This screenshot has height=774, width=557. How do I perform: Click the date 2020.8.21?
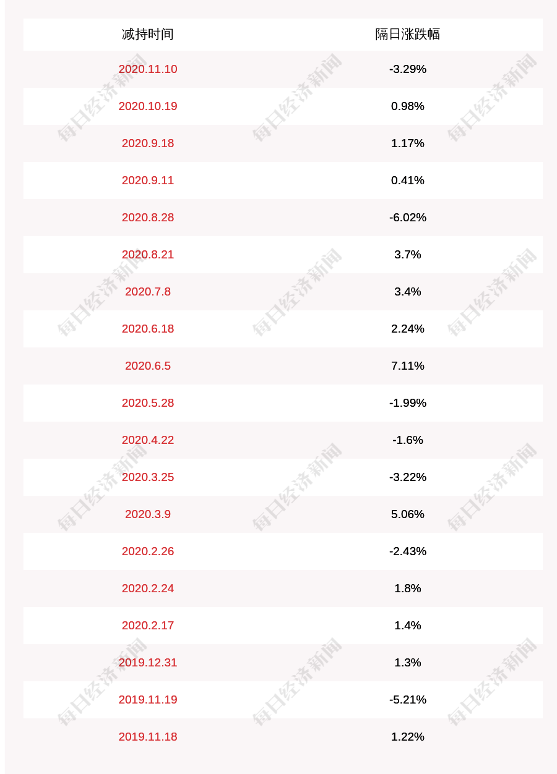pyautogui.click(x=147, y=255)
